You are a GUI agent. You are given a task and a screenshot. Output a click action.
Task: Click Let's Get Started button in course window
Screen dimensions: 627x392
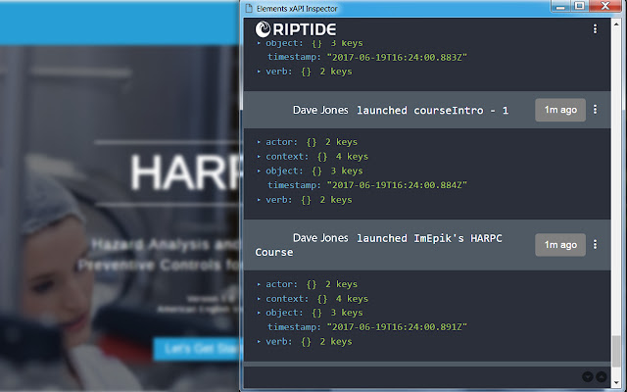pyautogui.click(x=196, y=349)
